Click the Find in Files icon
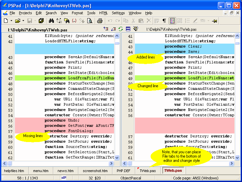 [x=67, y=21]
